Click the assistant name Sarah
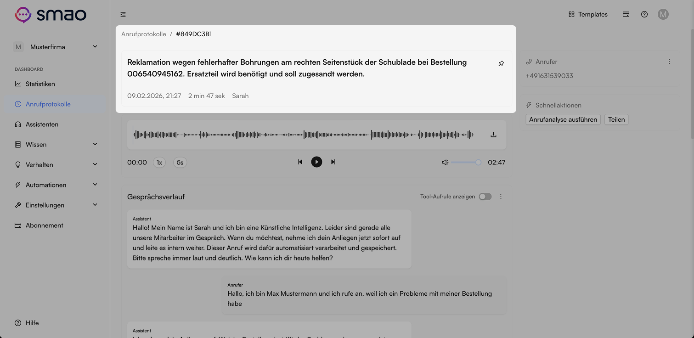694x338 pixels. coord(240,96)
